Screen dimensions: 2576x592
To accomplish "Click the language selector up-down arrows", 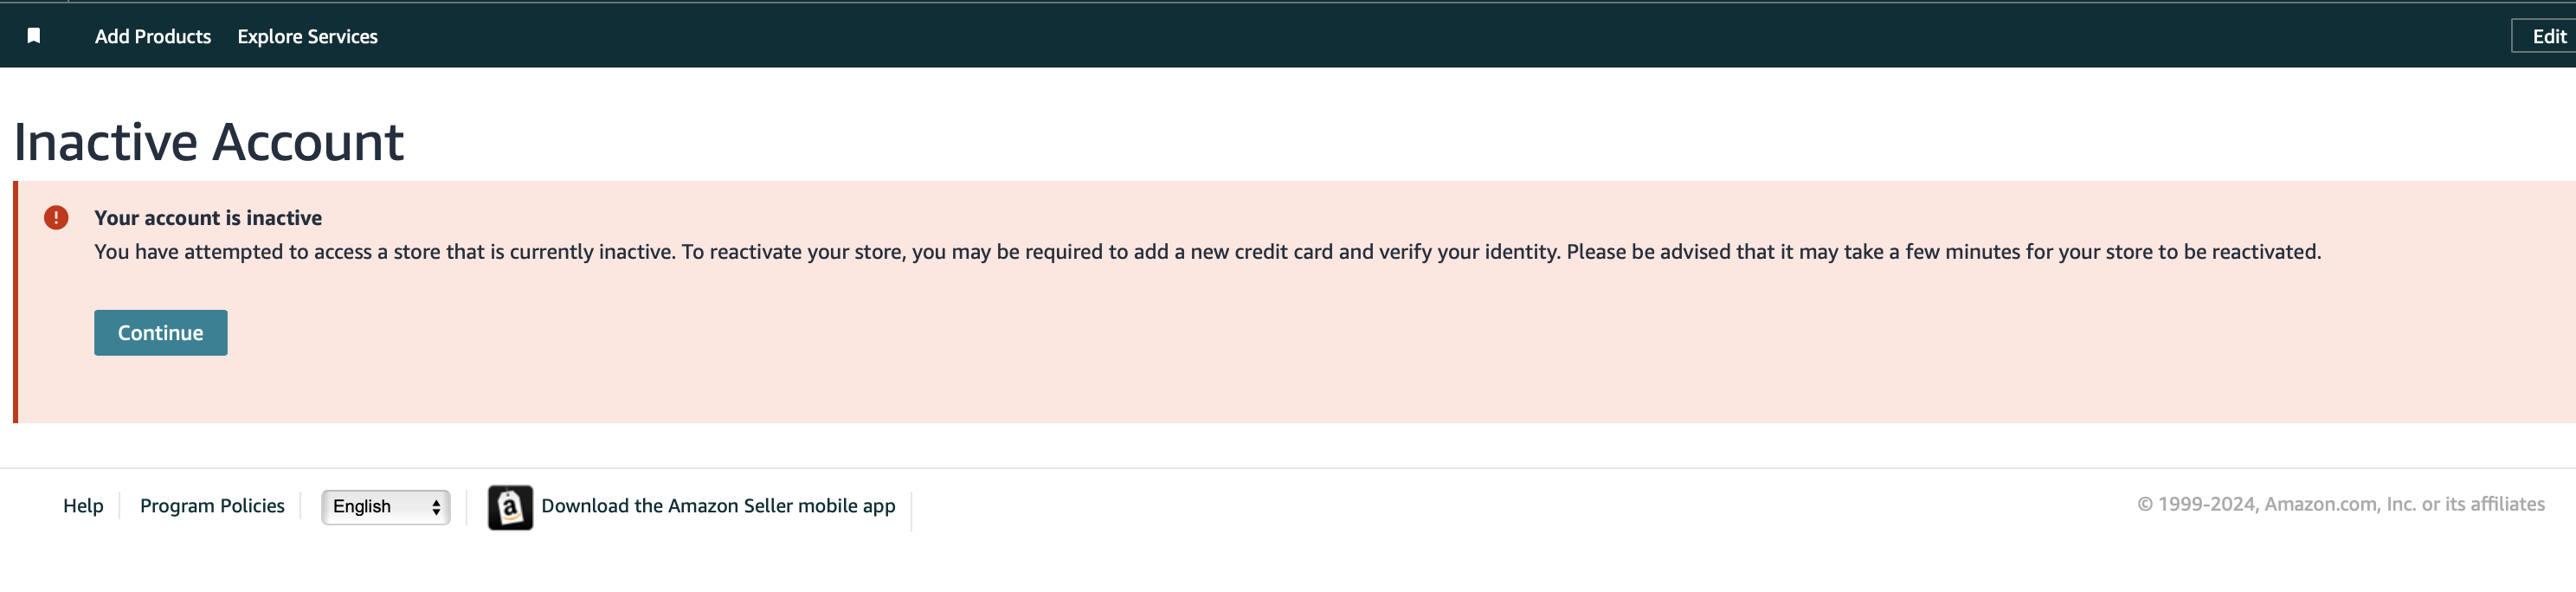I will (x=436, y=507).
